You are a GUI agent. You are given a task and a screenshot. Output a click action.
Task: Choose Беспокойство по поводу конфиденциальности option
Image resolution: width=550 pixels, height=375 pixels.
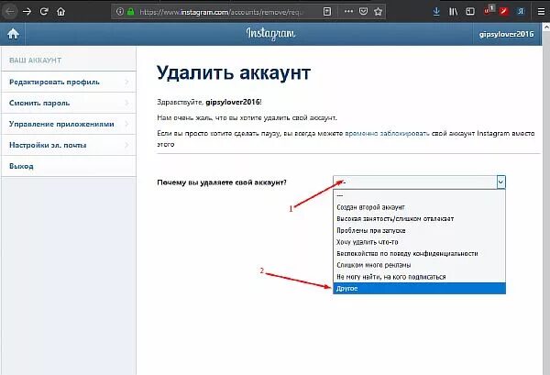tap(419, 254)
